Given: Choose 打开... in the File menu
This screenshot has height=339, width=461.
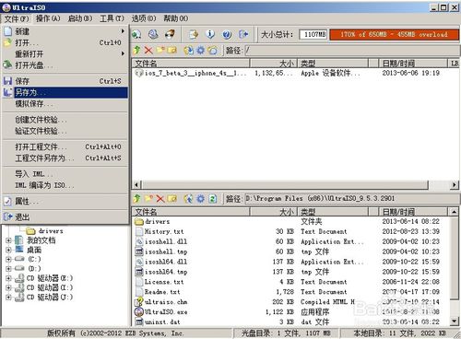Looking at the screenshot, I should point(65,42).
